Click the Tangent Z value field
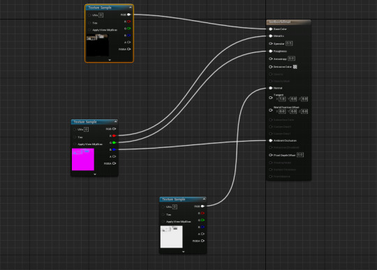Image resolution: width=377 pixels, height=270 pixels. click(304, 99)
